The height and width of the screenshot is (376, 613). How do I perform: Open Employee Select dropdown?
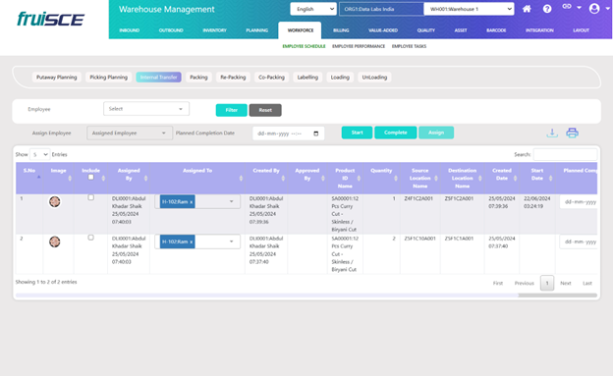coord(146,109)
